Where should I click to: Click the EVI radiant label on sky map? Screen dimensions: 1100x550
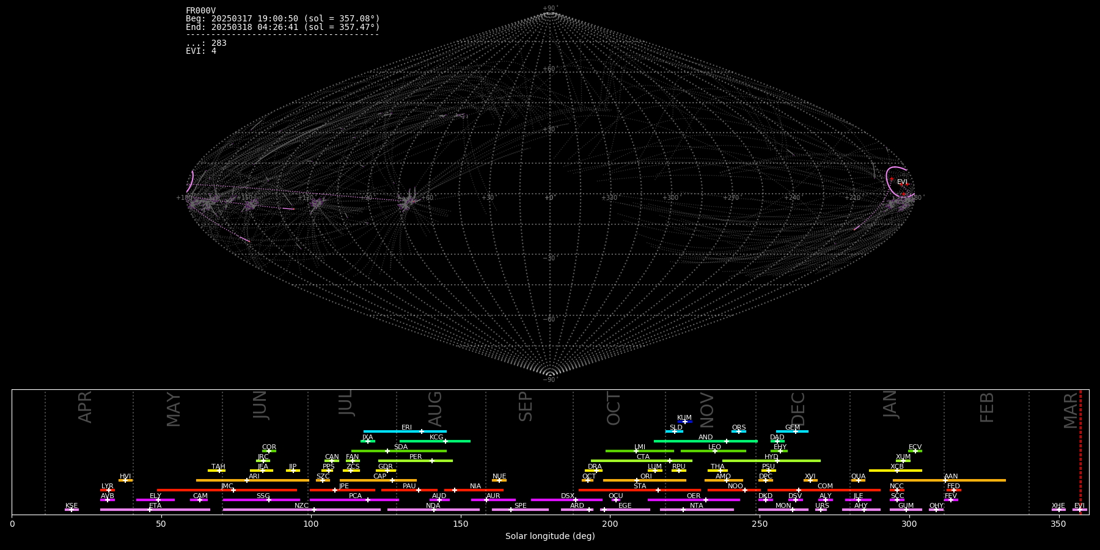(x=902, y=182)
